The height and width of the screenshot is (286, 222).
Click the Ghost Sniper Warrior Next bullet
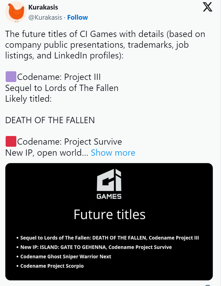[64, 256]
